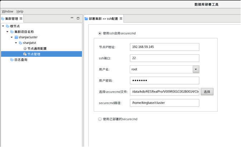Click the 节点通用配置 gear icon
241x147 pixels.
coord(25,49)
